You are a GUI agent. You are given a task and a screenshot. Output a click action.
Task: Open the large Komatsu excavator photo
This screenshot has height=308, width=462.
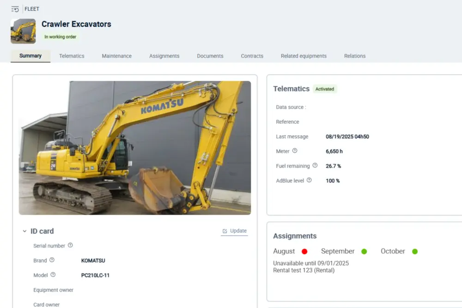[x=135, y=148]
